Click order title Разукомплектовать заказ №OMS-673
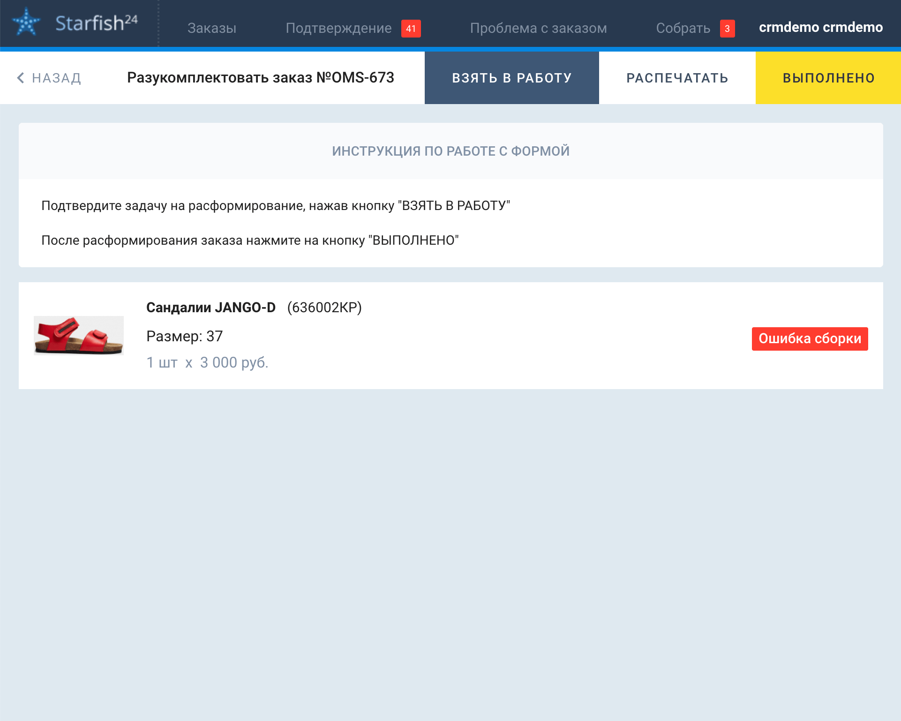Screen dimensions: 901x721 [261, 78]
